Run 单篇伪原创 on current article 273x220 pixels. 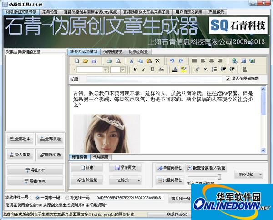pos(170,168)
